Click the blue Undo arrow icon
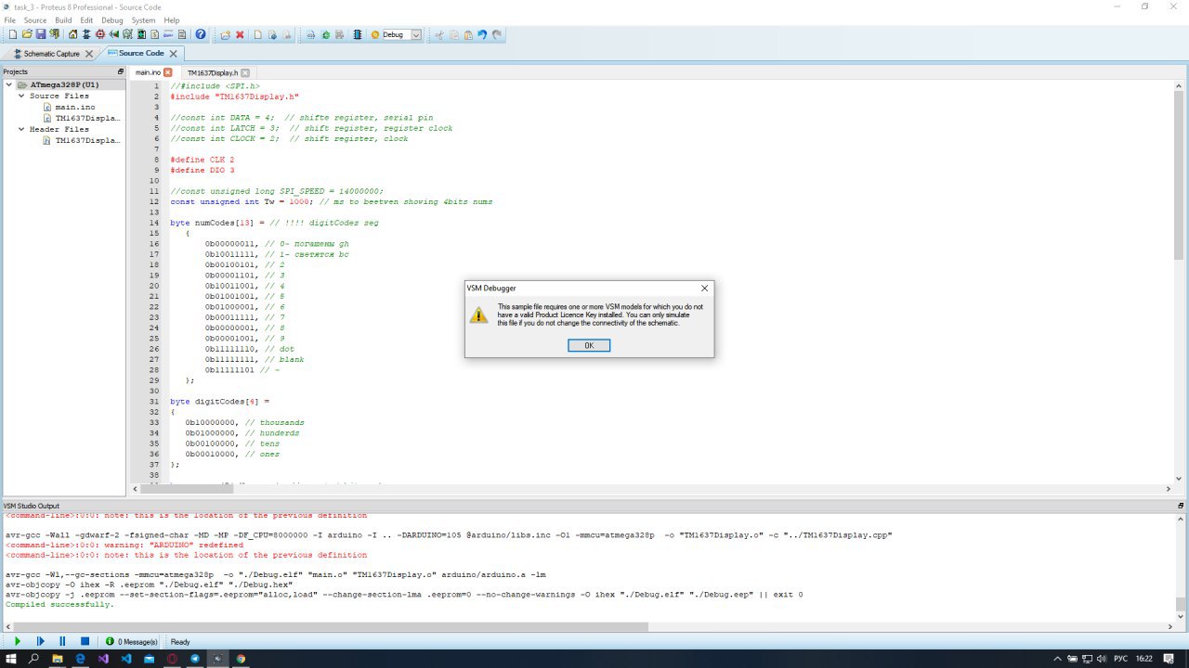The image size is (1189, 668). point(482,34)
